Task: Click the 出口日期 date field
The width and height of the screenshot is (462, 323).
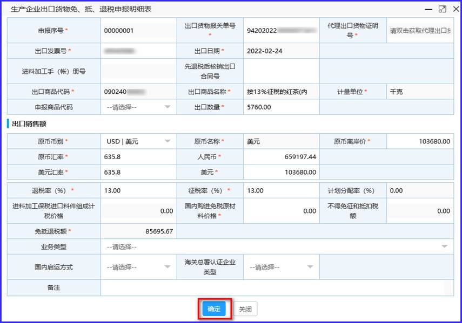Action: click(x=281, y=51)
